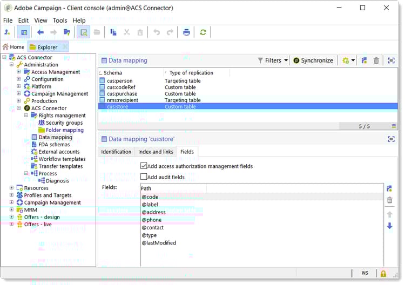
Task: Maximize the Data mapping list panel
Action: coord(391,61)
